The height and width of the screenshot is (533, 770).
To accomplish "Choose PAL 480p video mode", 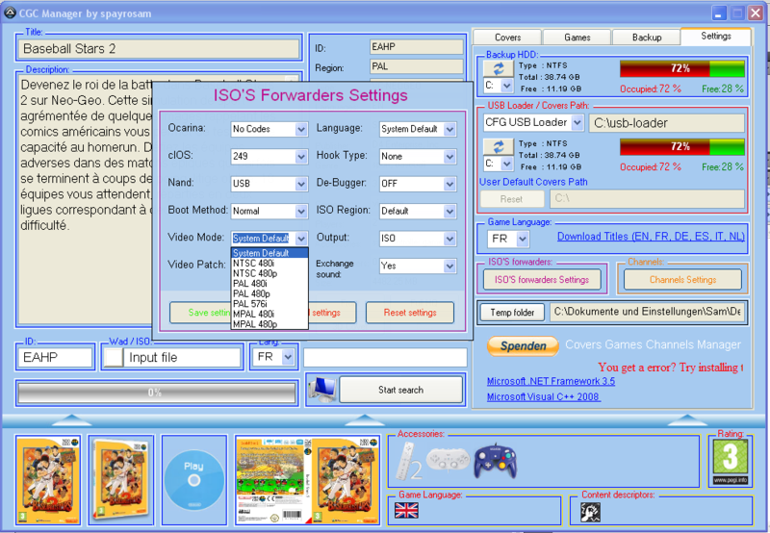I will [x=269, y=293].
